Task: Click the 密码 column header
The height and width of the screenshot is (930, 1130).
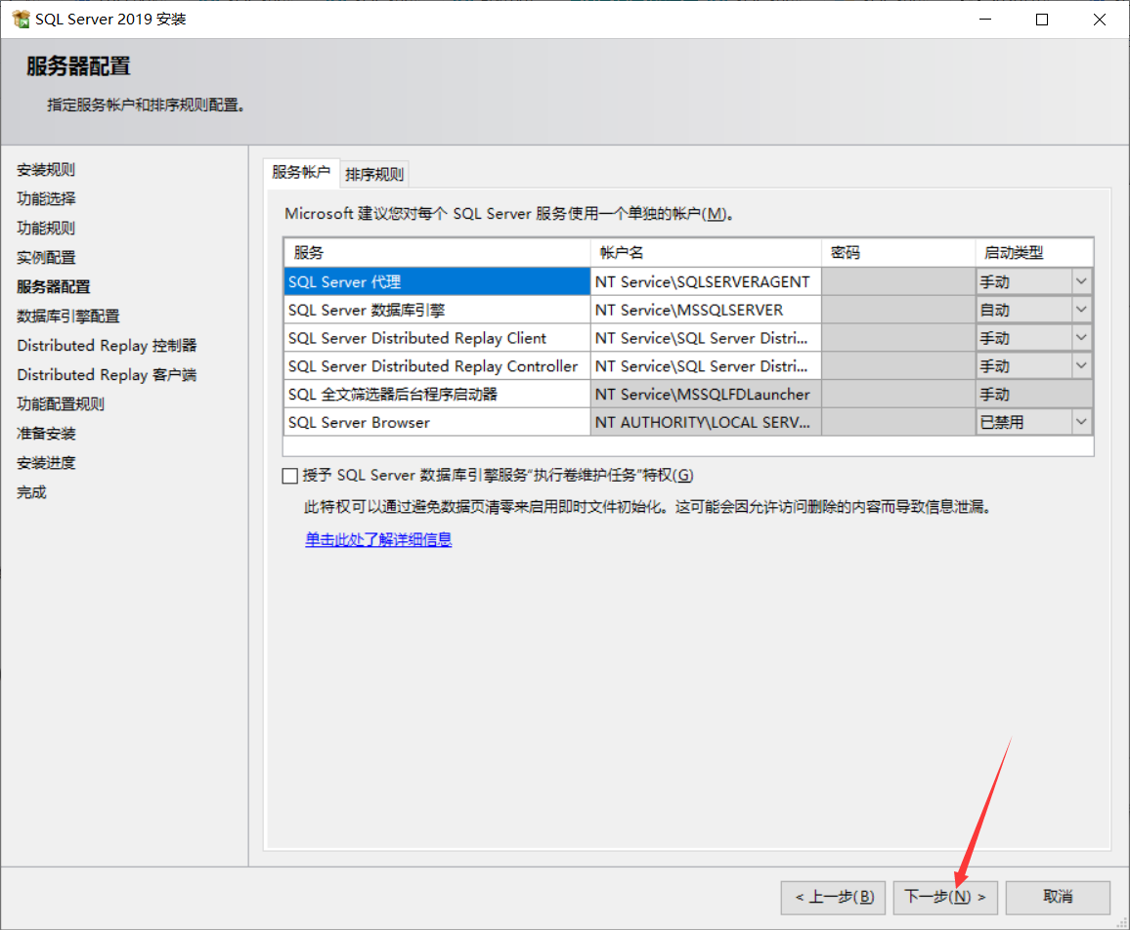Action: coord(898,253)
